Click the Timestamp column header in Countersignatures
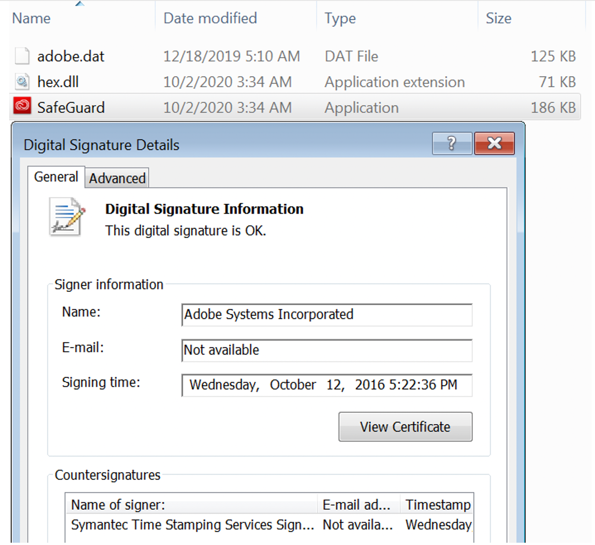The image size is (595, 545). tap(438, 505)
